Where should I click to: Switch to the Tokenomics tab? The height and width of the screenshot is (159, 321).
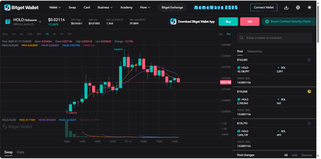(255, 51)
